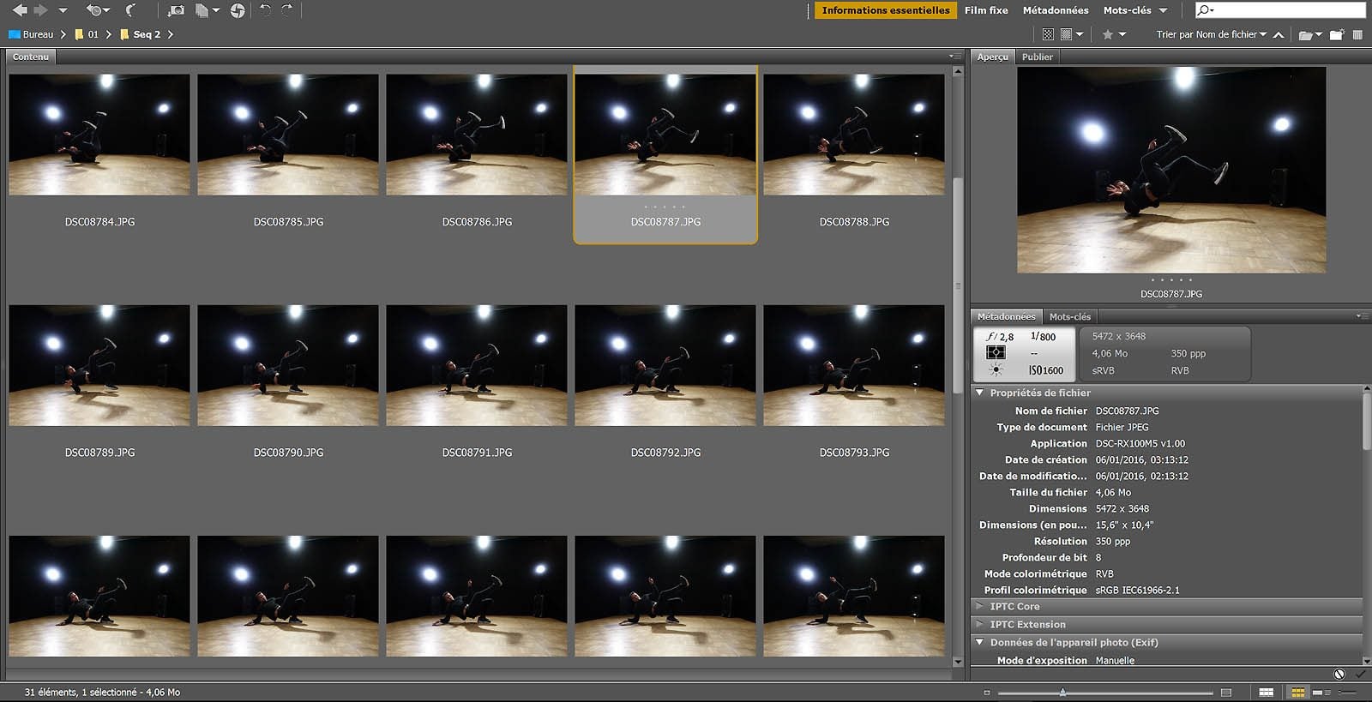This screenshot has height=702, width=1372.
Task: Rotate image 90° clockwise
Action: pos(287,10)
